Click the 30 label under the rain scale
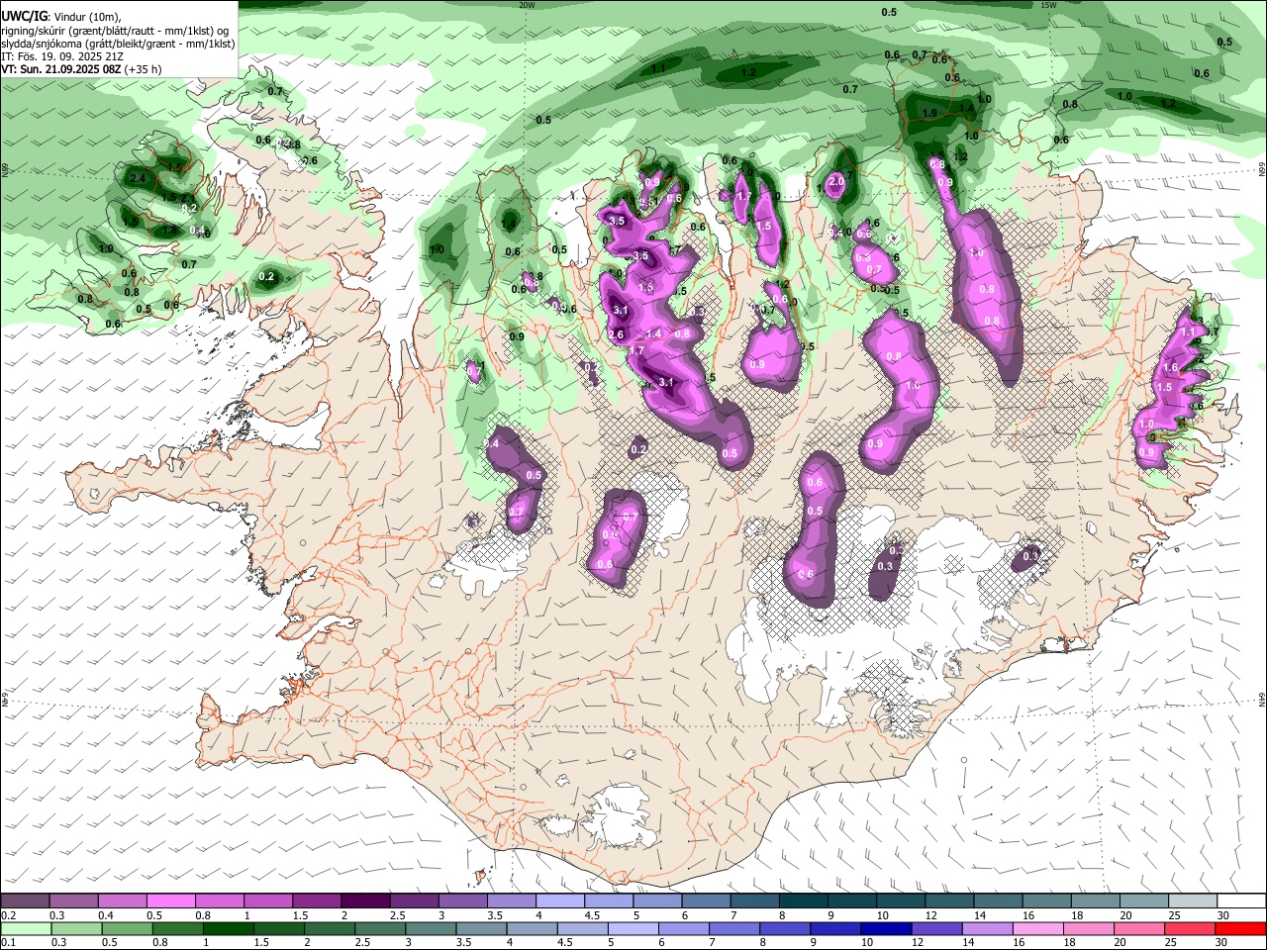This screenshot has height=950, width=1267. click(1219, 943)
